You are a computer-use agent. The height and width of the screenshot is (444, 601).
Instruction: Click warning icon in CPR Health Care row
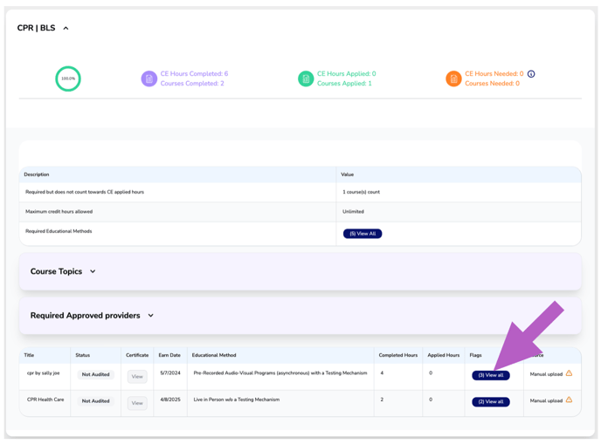coord(569,400)
